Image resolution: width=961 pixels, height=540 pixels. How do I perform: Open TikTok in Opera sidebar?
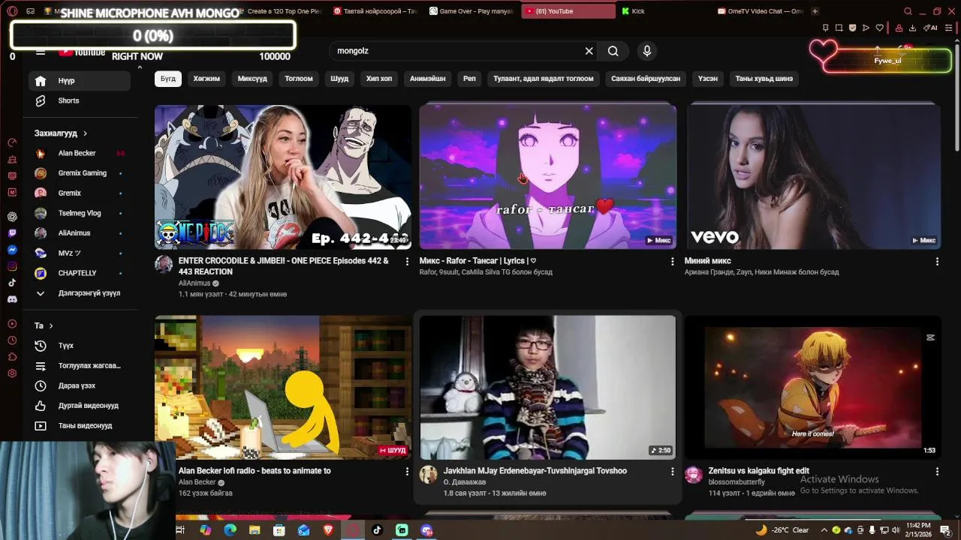tap(12, 283)
